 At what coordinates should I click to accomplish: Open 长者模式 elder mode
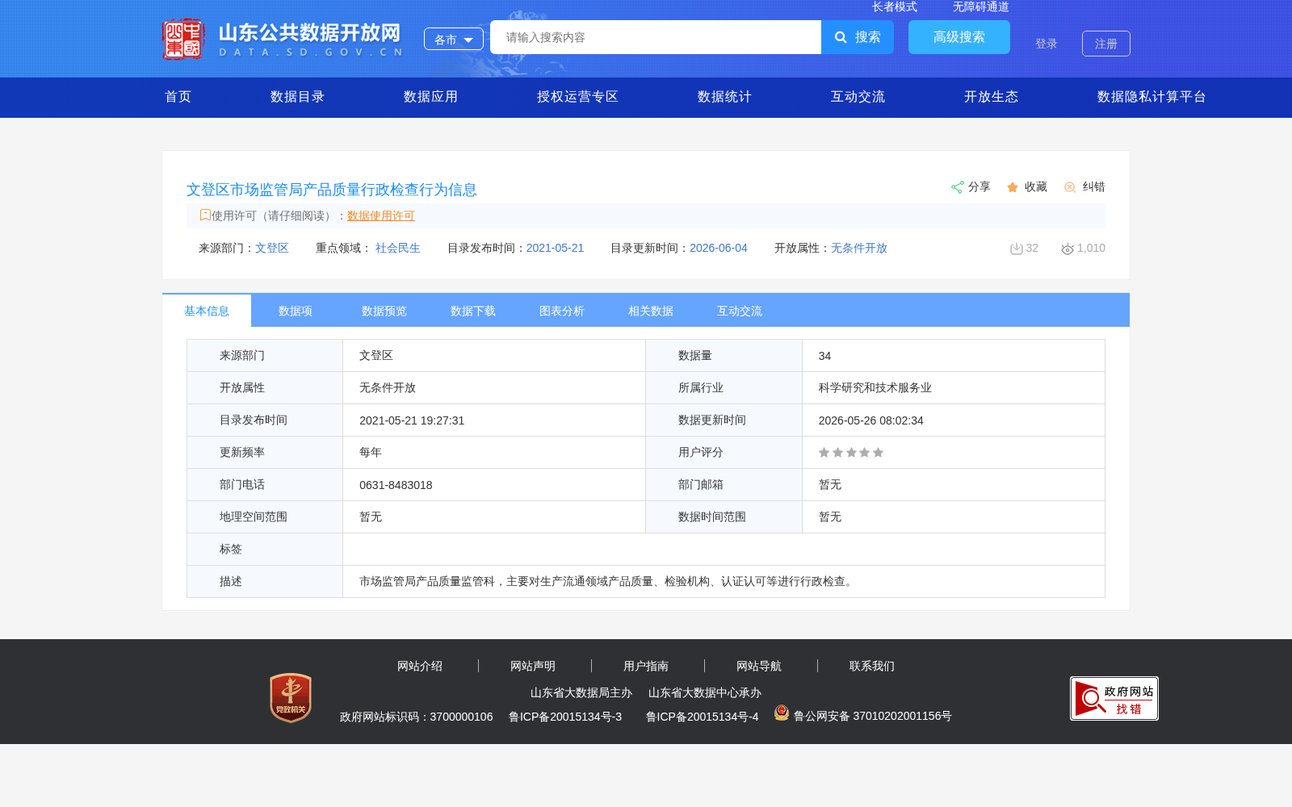tap(895, 6)
